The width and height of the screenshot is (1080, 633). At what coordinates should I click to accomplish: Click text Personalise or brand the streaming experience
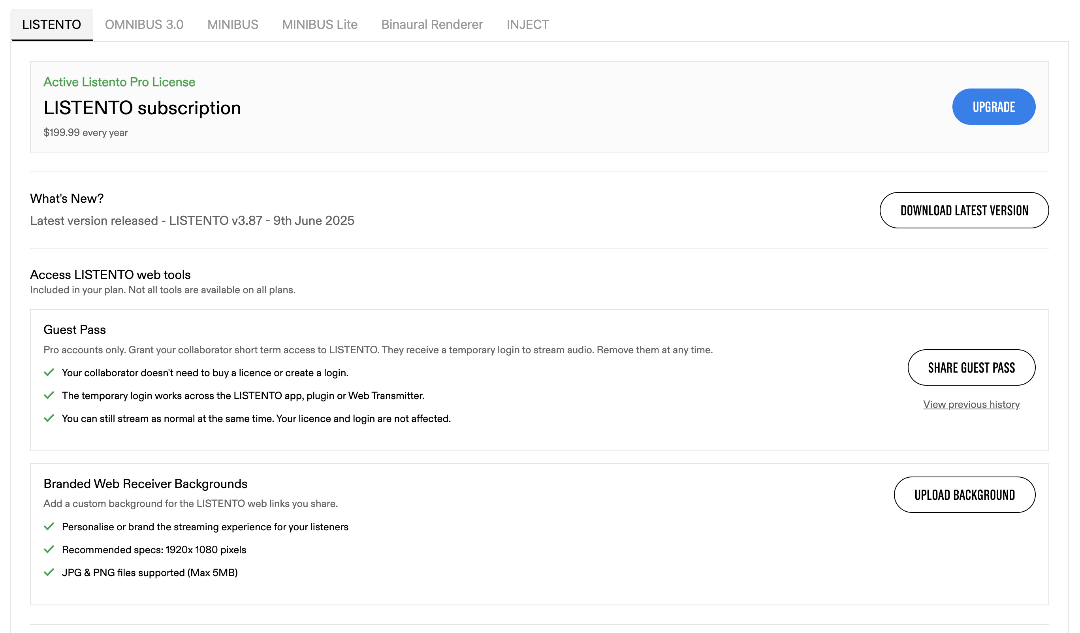[205, 527]
